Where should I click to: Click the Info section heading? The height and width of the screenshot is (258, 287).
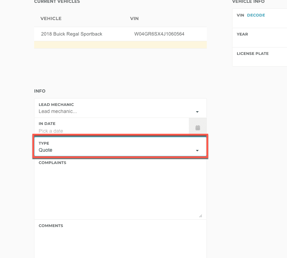[40, 91]
